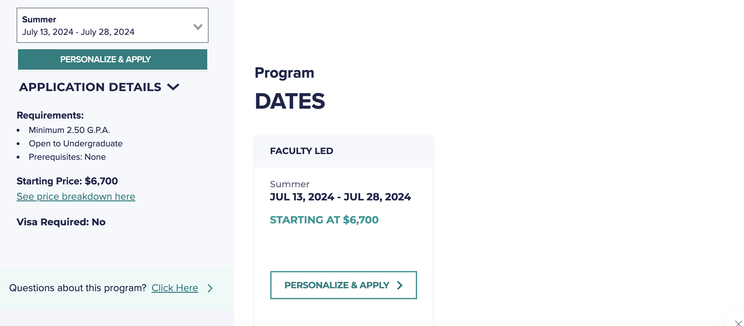Click Personalize & Apply on the Faculty Led card

coord(343,285)
